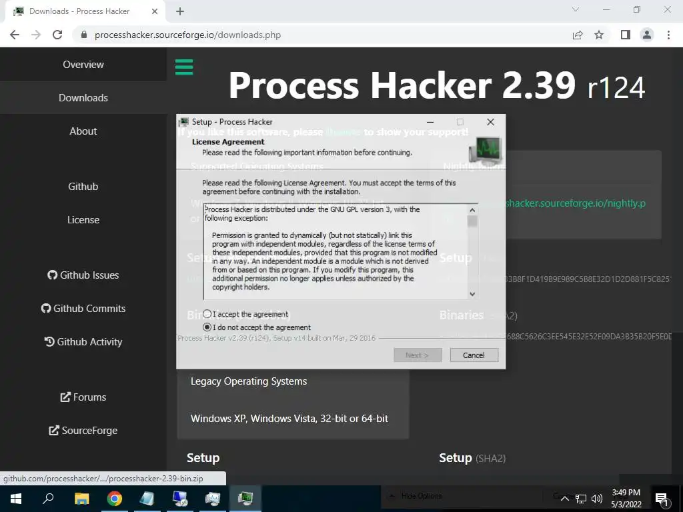The width and height of the screenshot is (683, 512).
Task: Close the Setup - Process Hacker dialog
Action: [x=490, y=122]
